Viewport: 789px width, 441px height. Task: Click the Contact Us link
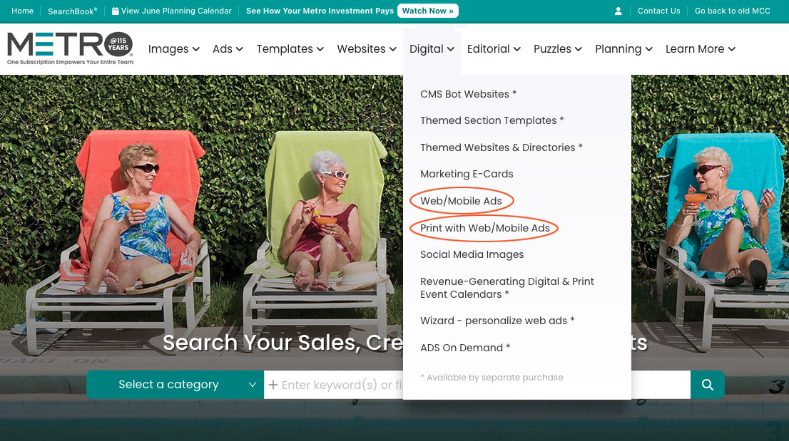[658, 11]
